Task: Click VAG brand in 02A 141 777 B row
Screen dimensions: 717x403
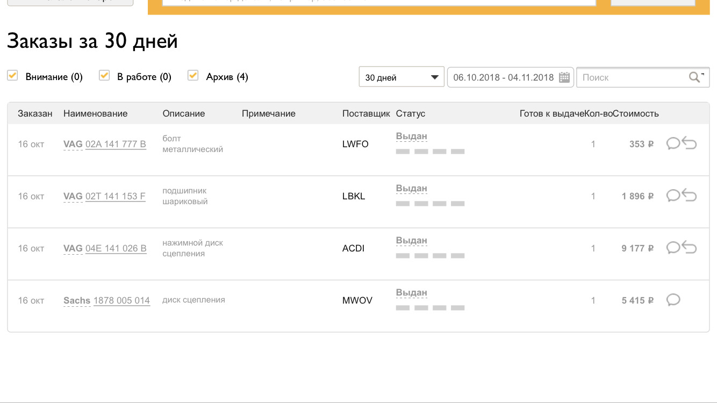Action: [73, 144]
